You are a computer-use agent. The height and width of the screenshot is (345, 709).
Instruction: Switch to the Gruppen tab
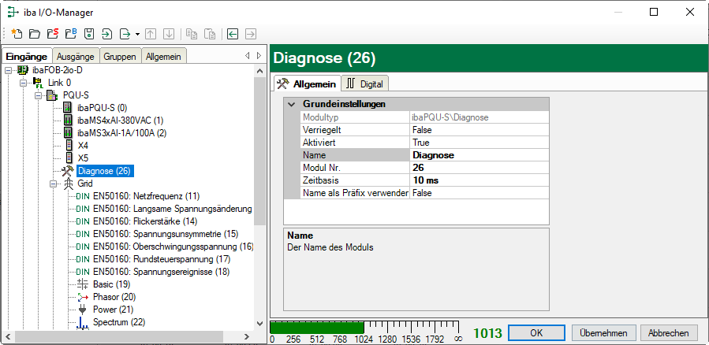tap(119, 56)
